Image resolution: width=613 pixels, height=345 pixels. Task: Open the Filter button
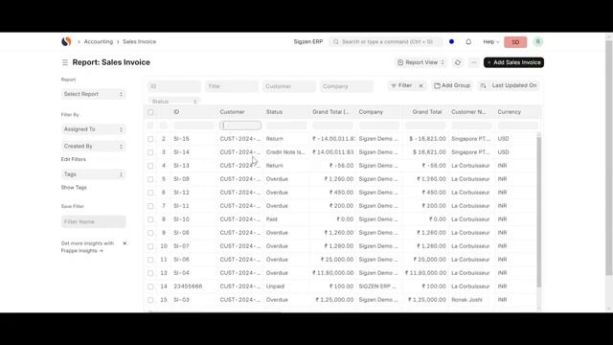(x=402, y=85)
